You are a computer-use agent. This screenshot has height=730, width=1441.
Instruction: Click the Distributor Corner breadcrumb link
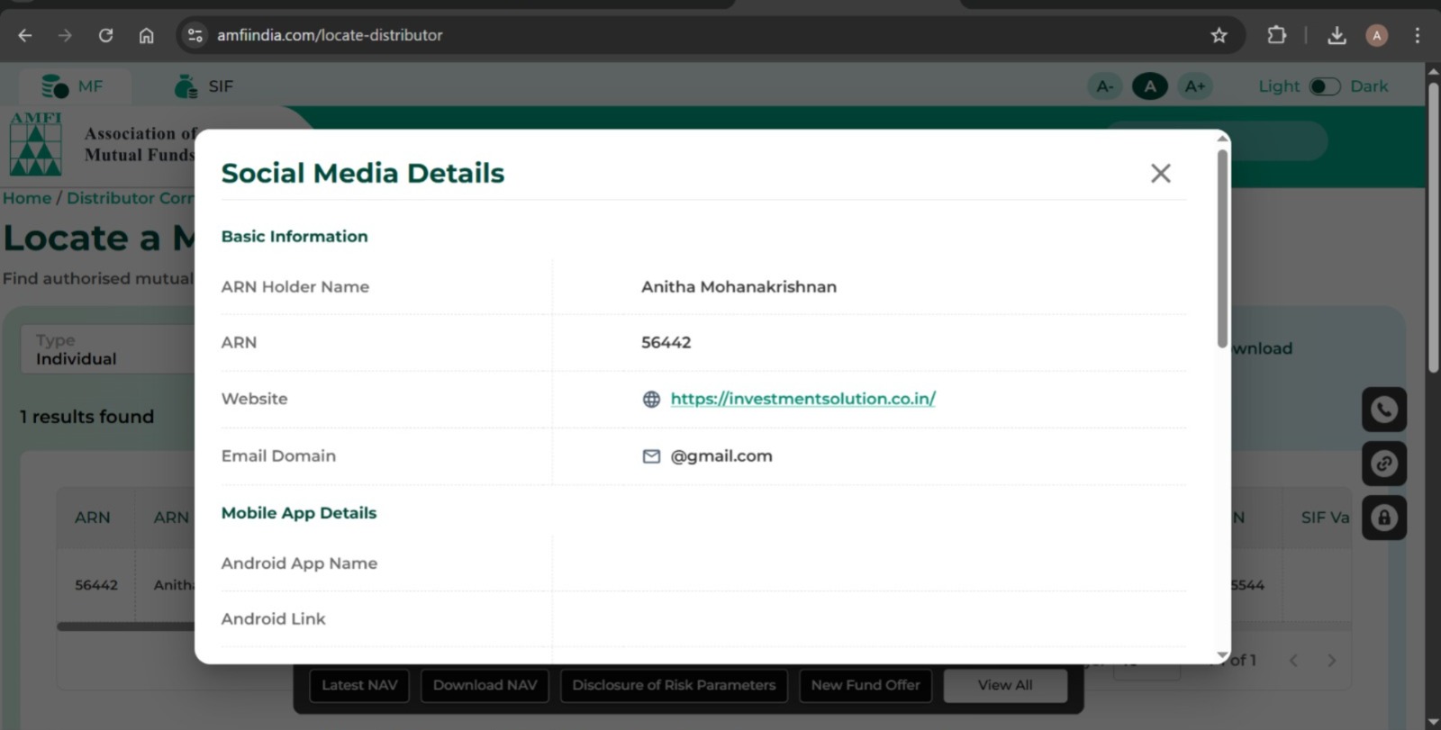[x=131, y=198]
